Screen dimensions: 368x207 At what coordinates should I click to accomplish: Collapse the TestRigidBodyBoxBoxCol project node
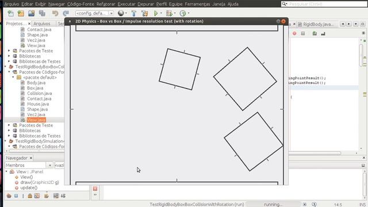(5, 67)
